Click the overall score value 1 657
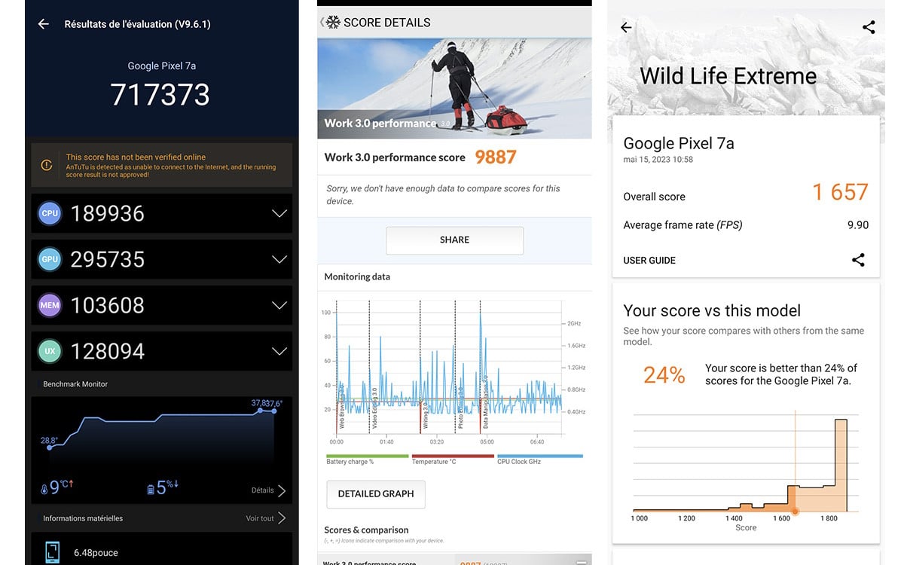This screenshot has width=904, height=565. (840, 192)
